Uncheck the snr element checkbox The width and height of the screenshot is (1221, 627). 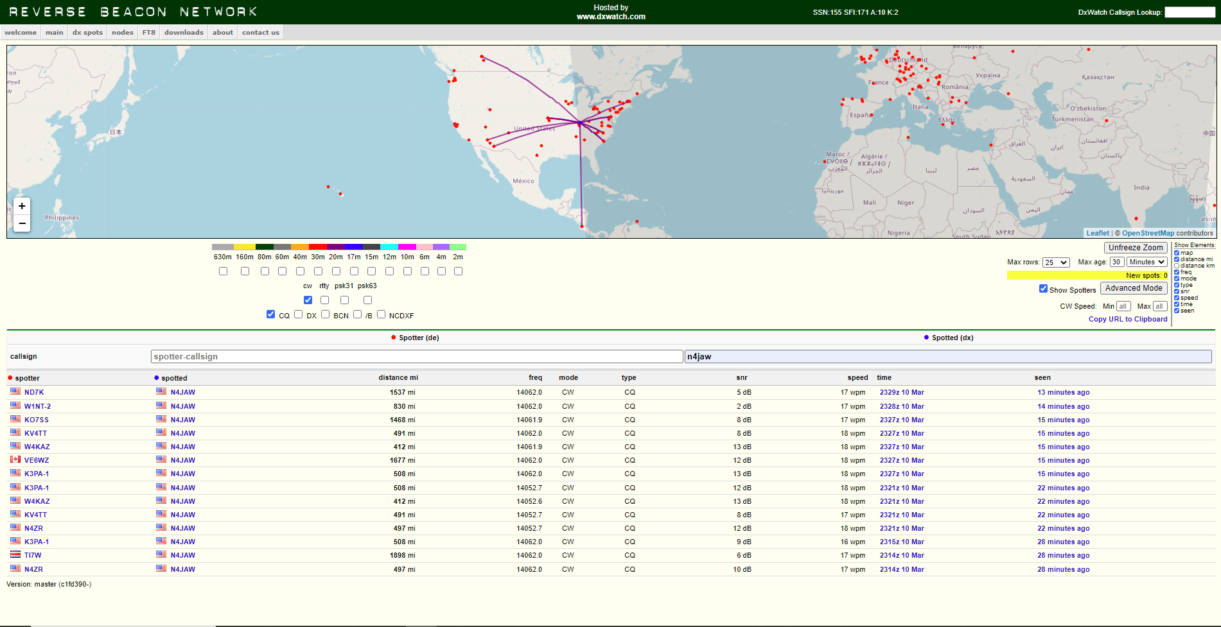click(x=1177, y=291)
